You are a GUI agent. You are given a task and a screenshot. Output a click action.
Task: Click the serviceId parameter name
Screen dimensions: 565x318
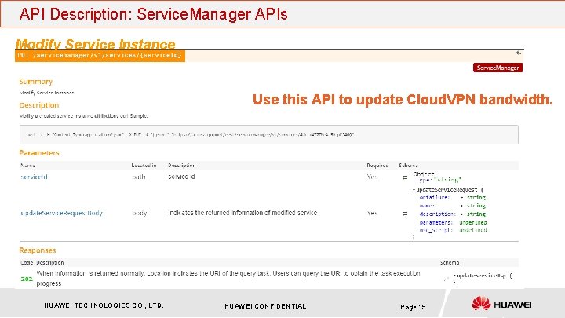34,177
